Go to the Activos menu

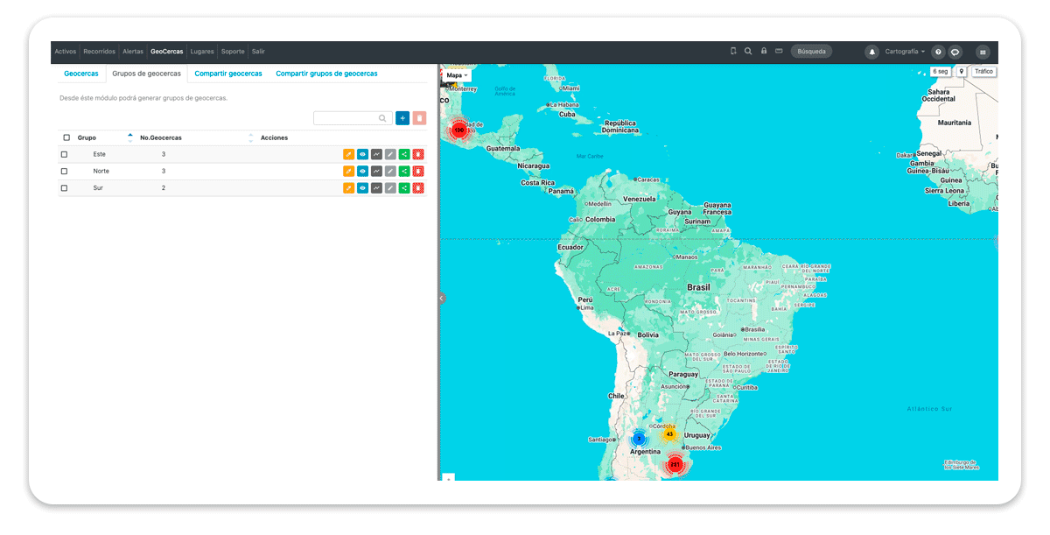click(66, 52)
